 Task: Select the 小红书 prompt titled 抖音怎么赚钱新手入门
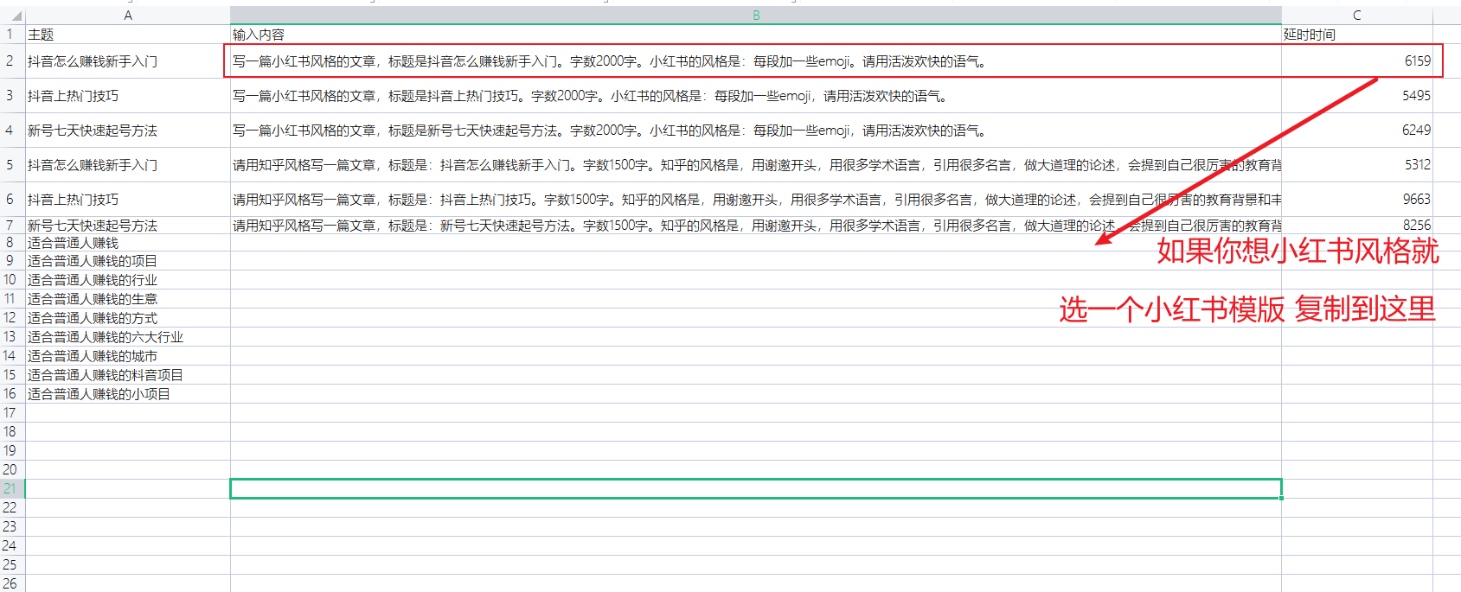pos(756,61)
